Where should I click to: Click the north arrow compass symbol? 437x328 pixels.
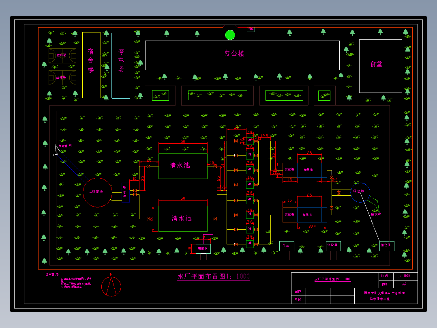point(111,287)
